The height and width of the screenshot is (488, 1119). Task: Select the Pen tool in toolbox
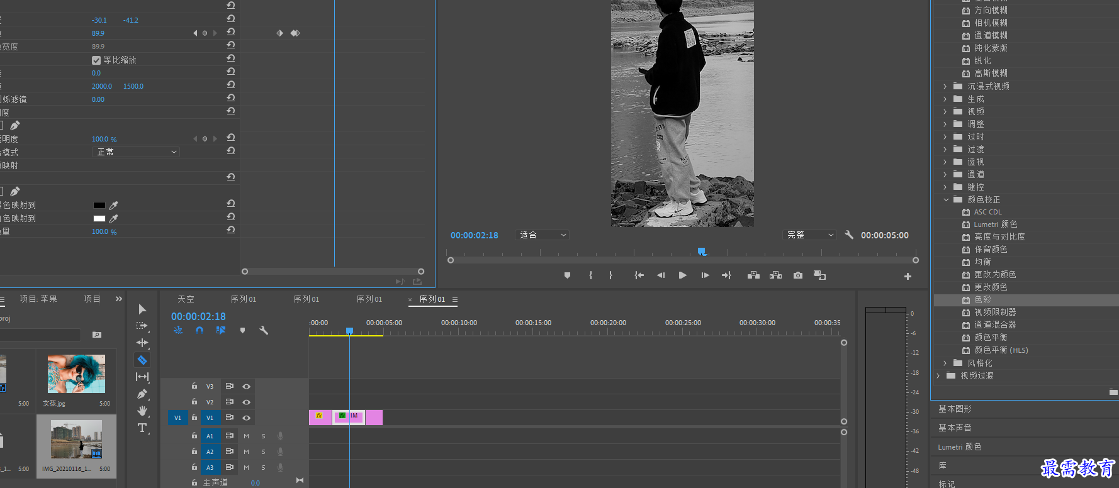point(142,394)
